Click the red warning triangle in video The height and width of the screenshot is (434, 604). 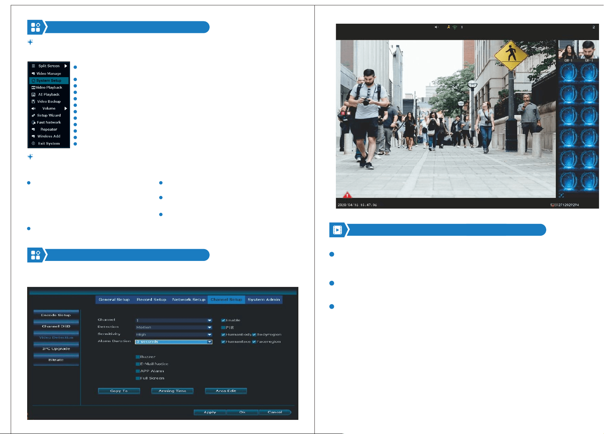(x=347, y=195)
